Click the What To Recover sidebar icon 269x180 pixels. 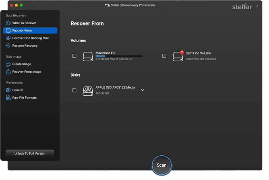[8, 23]
